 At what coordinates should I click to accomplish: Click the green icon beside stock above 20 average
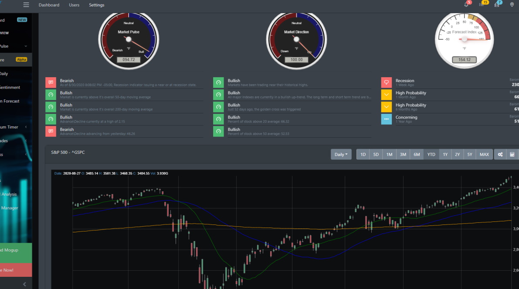coord(218,119)
